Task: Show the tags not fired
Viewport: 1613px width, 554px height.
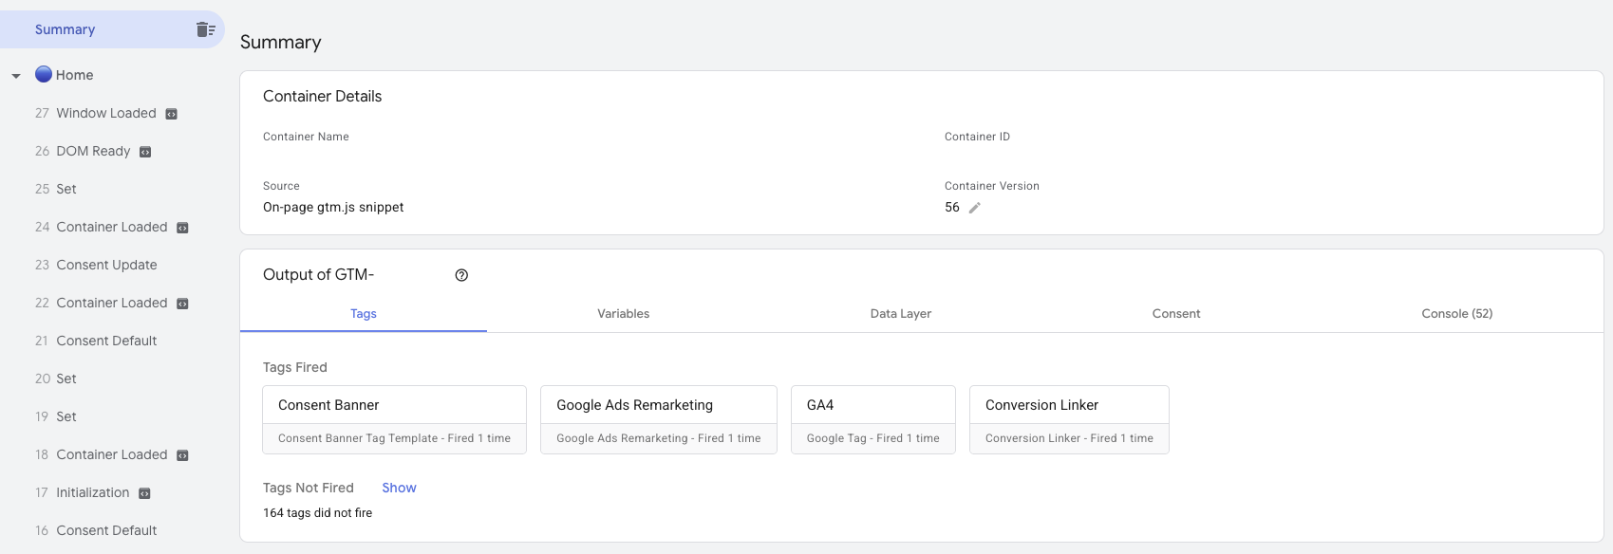Action: (x=399, y=488)
